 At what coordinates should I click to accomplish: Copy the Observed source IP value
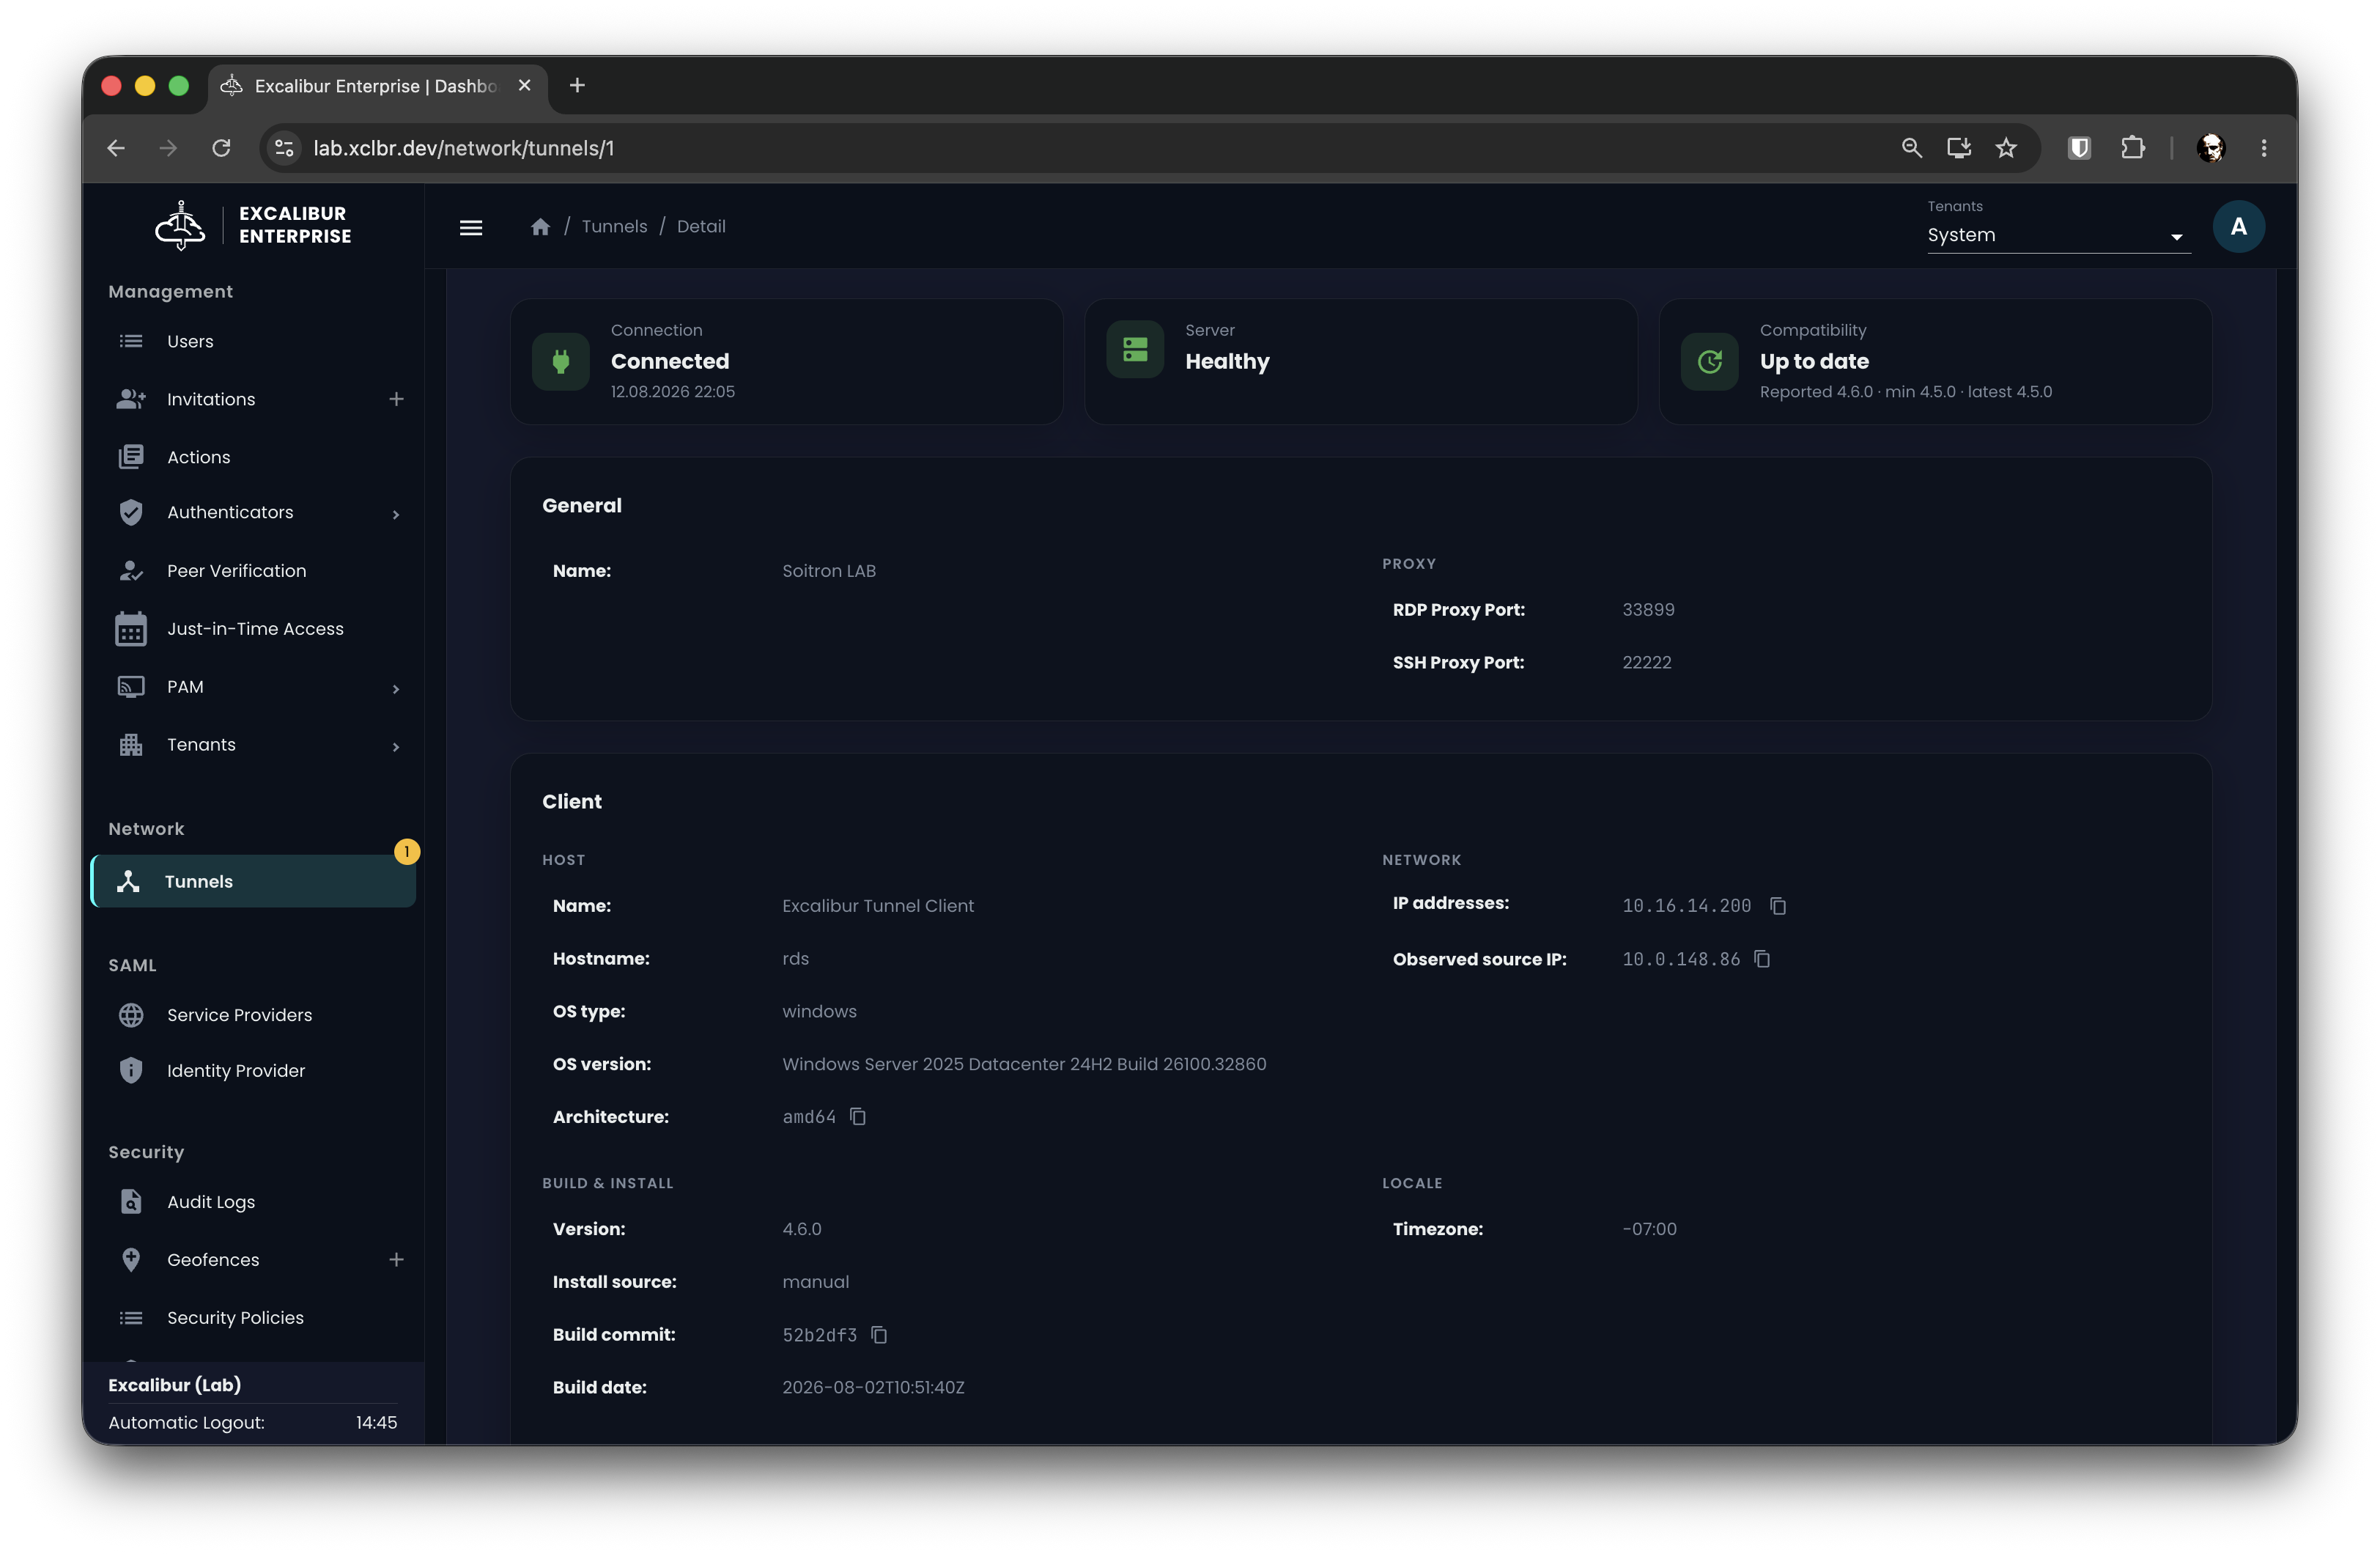[1762, 960]
